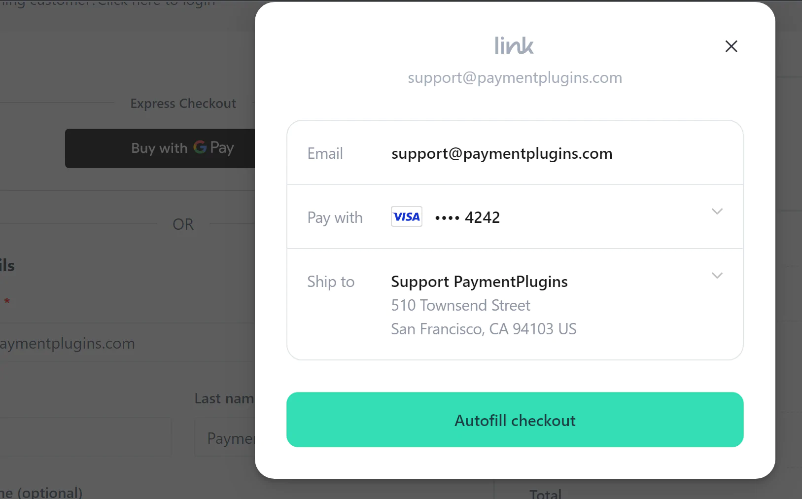Click the first name input field

click(x=86, y=437)
